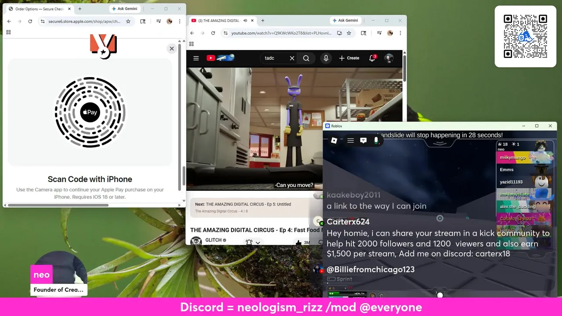Open Roblox logo menu button

point(334,140)
